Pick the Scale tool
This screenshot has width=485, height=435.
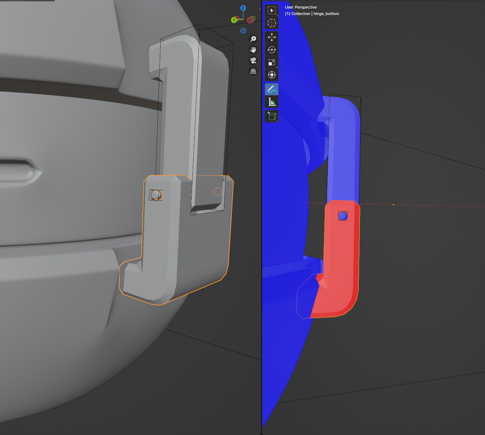click(272, 63)
